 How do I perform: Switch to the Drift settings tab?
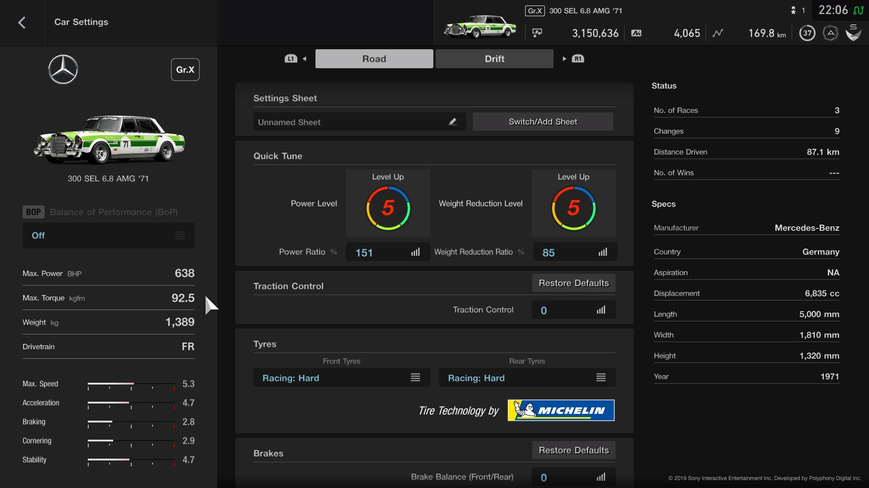coord(494,59)
